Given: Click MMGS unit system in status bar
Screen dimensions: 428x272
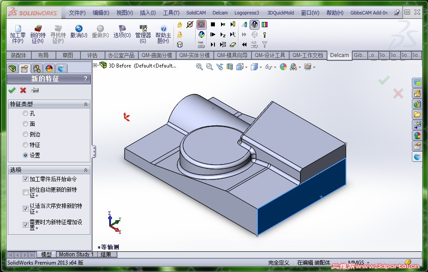Looking at the screenshot, I should pyautogui.click(x=356, y=262).
